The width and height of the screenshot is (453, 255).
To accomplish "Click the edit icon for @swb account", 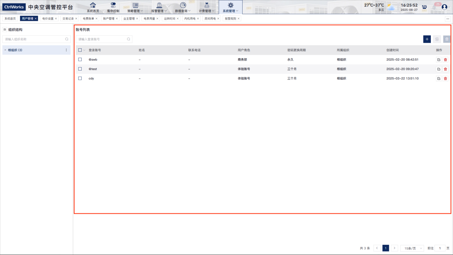I will pyautogui.click(x=439, y=60).
